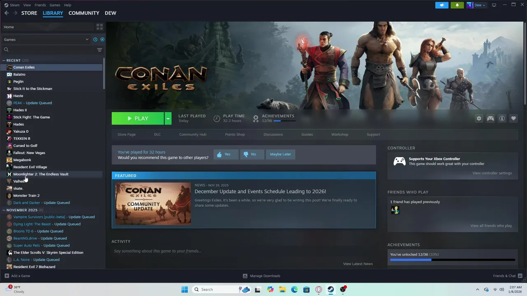527x296 pixels.
Task: Click the Peglin game icon in list
Action: coord(9,81)
